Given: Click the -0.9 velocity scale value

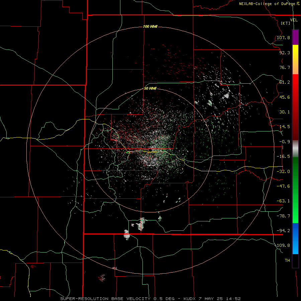Looking at the screenshot, I should [285, 142].
